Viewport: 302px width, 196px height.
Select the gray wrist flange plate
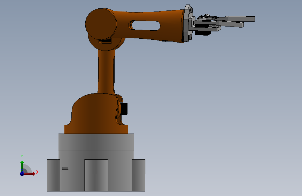[x=188, y=24]
